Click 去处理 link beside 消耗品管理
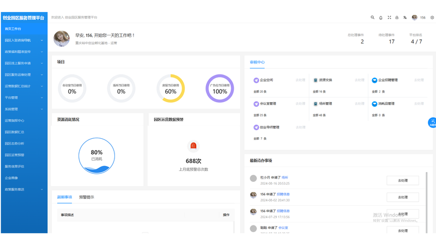436x245 pixels. (419, 104)
